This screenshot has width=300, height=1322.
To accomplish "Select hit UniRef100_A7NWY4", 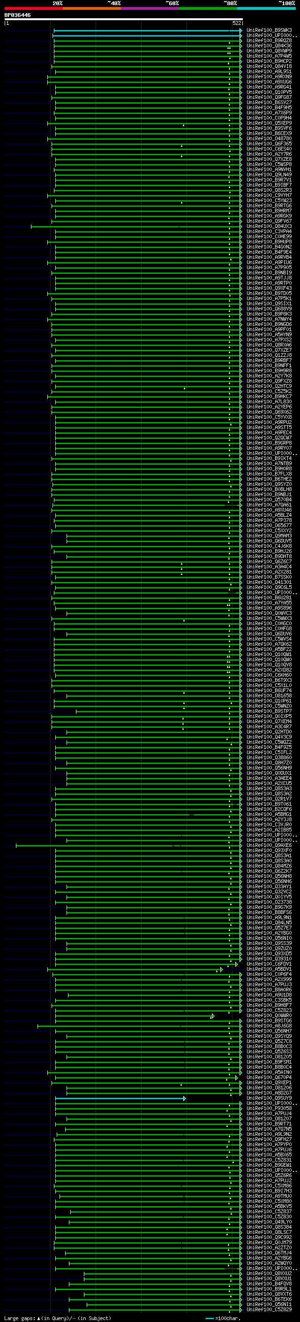I will point(269,319).
